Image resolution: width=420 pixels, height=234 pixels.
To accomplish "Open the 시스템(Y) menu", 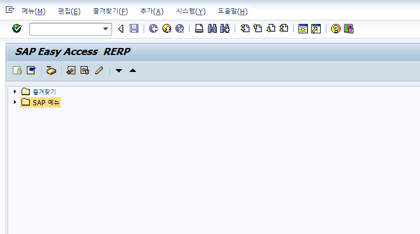I will pos(190,11).
